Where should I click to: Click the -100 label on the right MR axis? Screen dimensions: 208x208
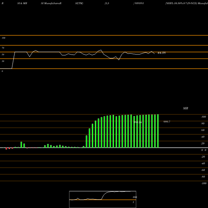pyautogui.click(x=204, y=183)
